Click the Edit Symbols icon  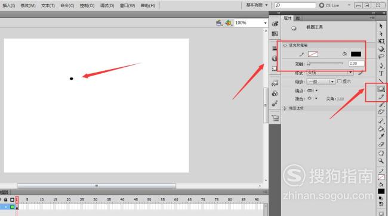[229, 23]
